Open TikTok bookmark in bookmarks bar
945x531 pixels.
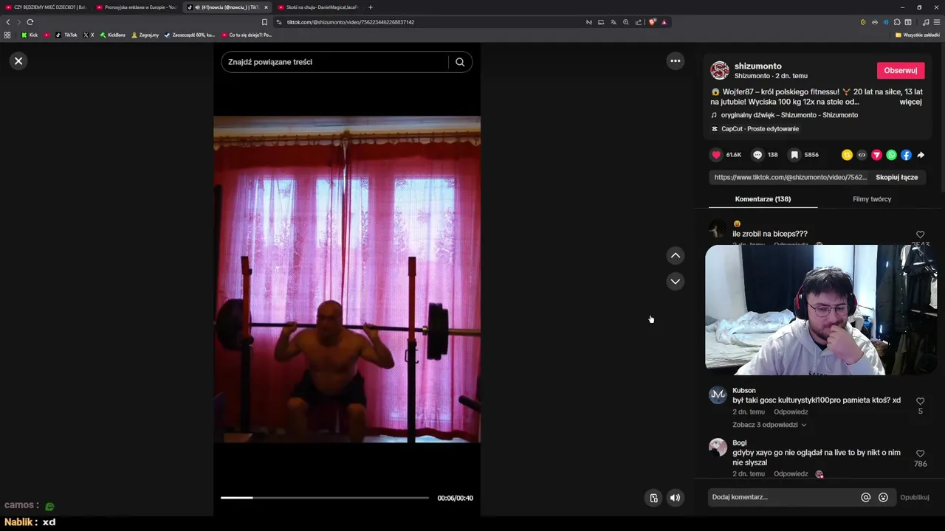66,35
